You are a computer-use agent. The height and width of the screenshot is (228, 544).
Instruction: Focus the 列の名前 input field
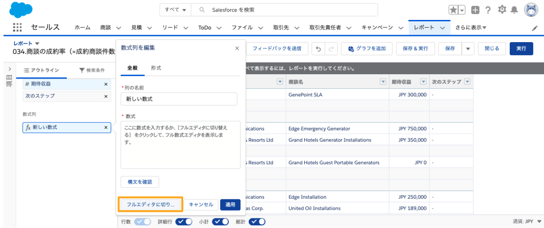tap(179, 99)
